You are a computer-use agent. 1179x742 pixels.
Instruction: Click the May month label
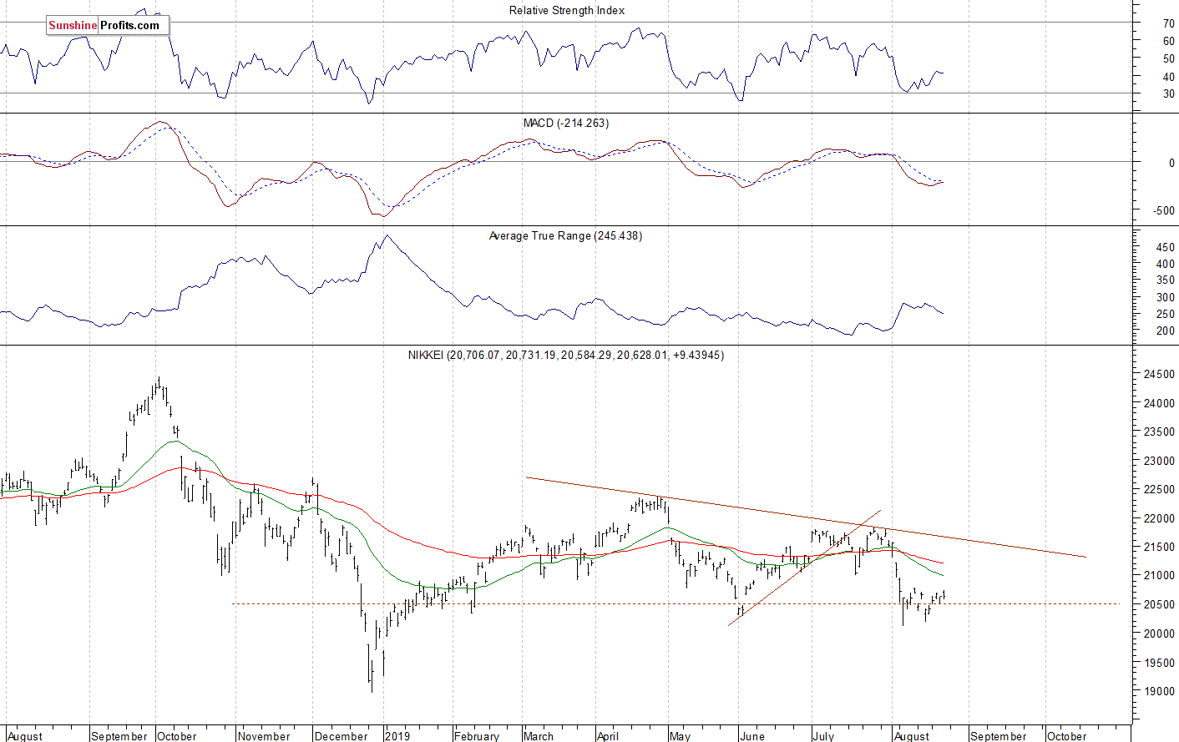[x=681, y=736]
